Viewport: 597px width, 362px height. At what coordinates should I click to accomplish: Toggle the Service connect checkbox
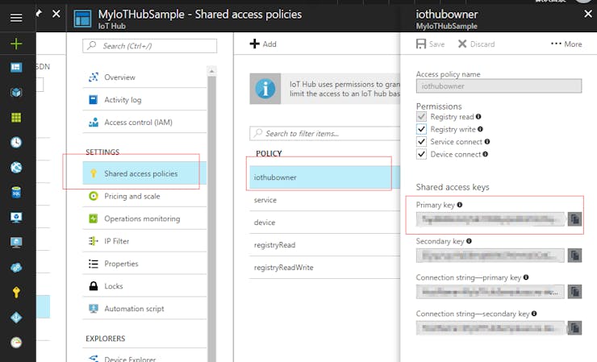point(421,142)
